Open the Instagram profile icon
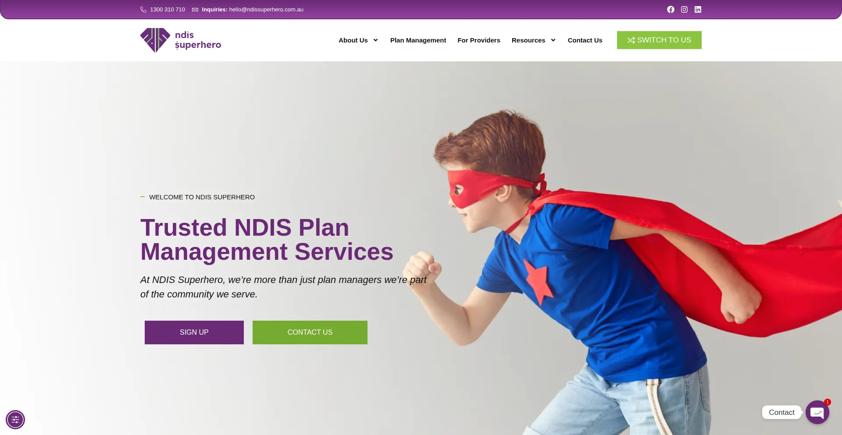 point(684,9)
